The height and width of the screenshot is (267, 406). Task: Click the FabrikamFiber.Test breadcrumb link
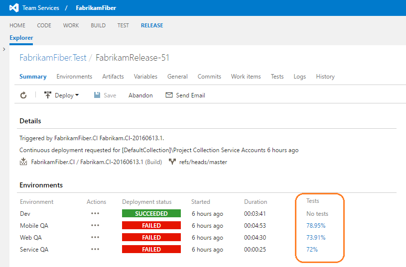[52, 58]
